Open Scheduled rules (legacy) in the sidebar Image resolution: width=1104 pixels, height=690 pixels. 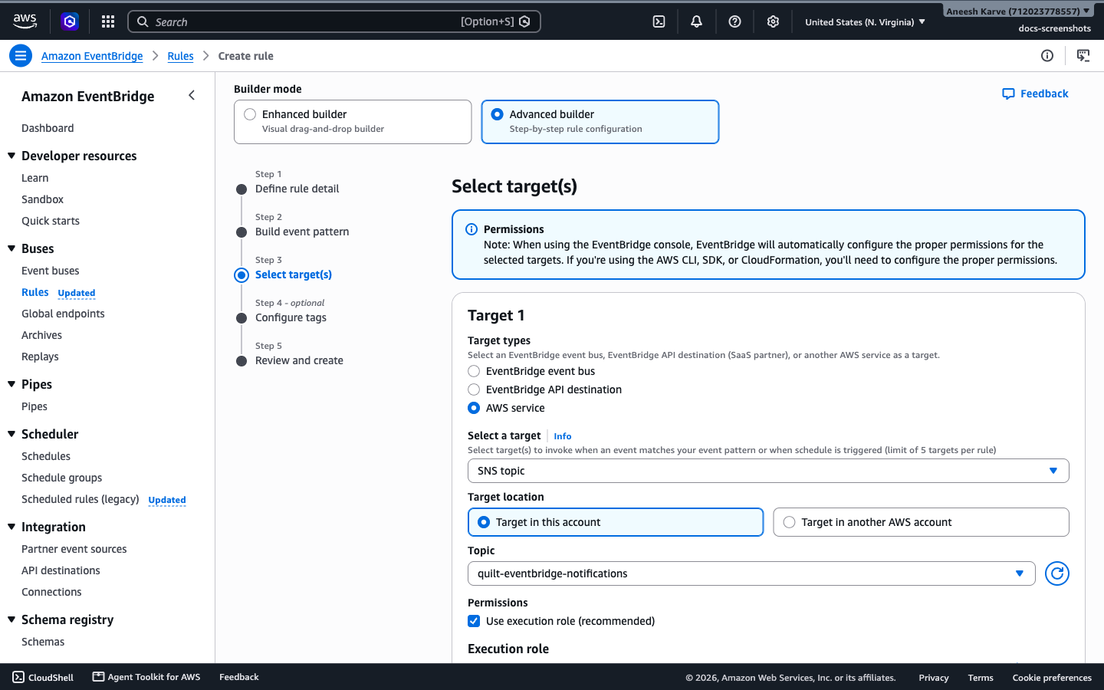click(x=80, y=499)
